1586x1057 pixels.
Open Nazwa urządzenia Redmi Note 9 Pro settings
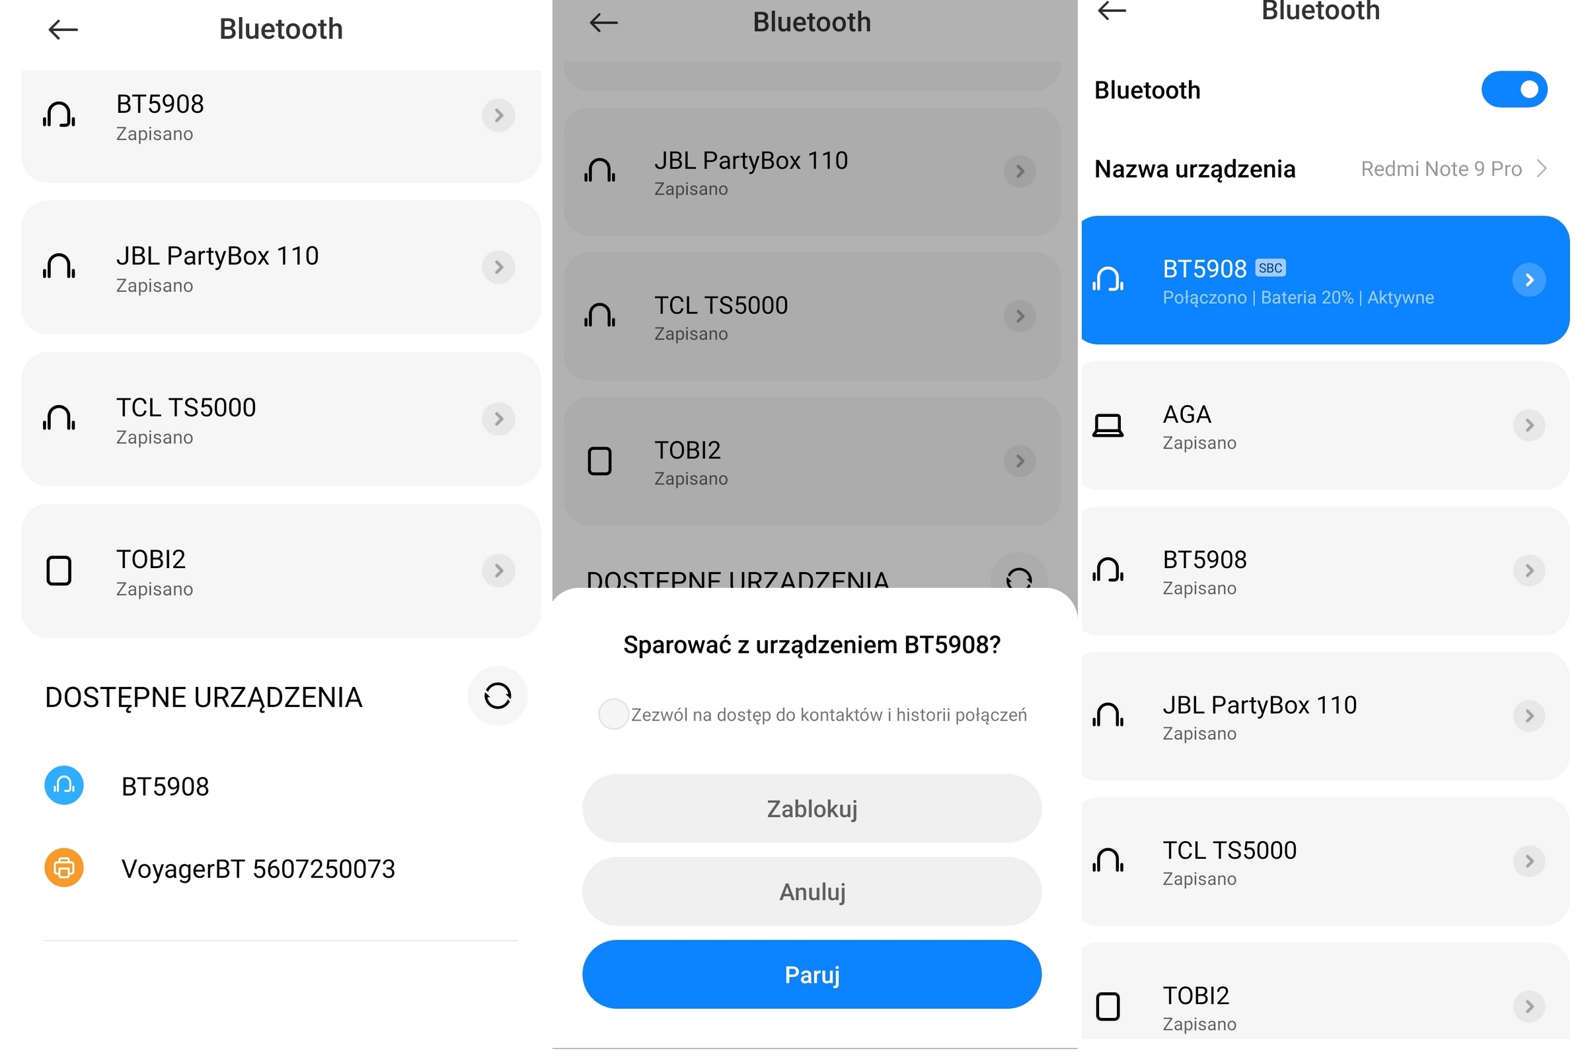1453,168
